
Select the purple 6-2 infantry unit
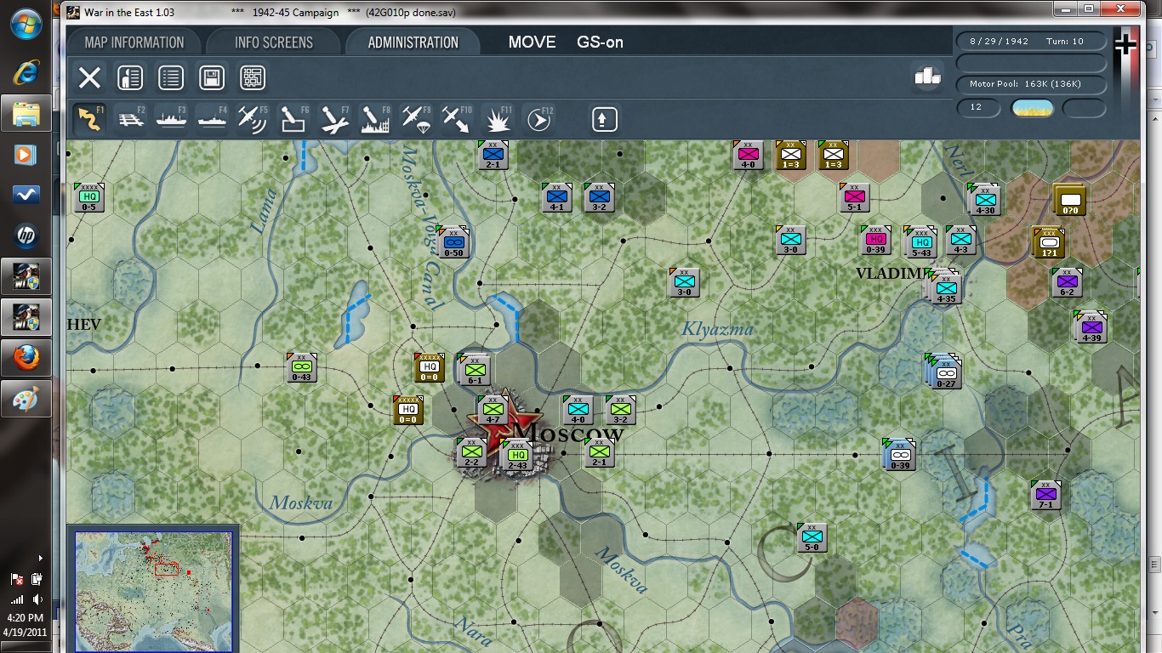pyautogui.click(x=1067, y=282)
